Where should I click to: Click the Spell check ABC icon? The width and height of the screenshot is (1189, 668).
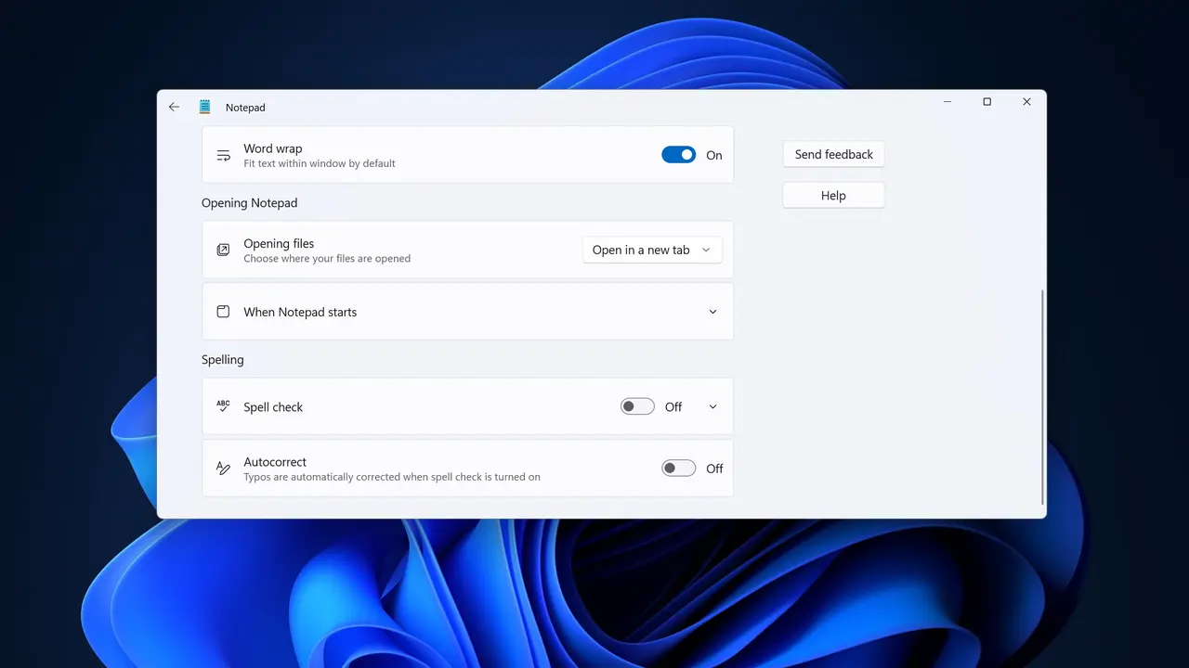tap(223, 406)
